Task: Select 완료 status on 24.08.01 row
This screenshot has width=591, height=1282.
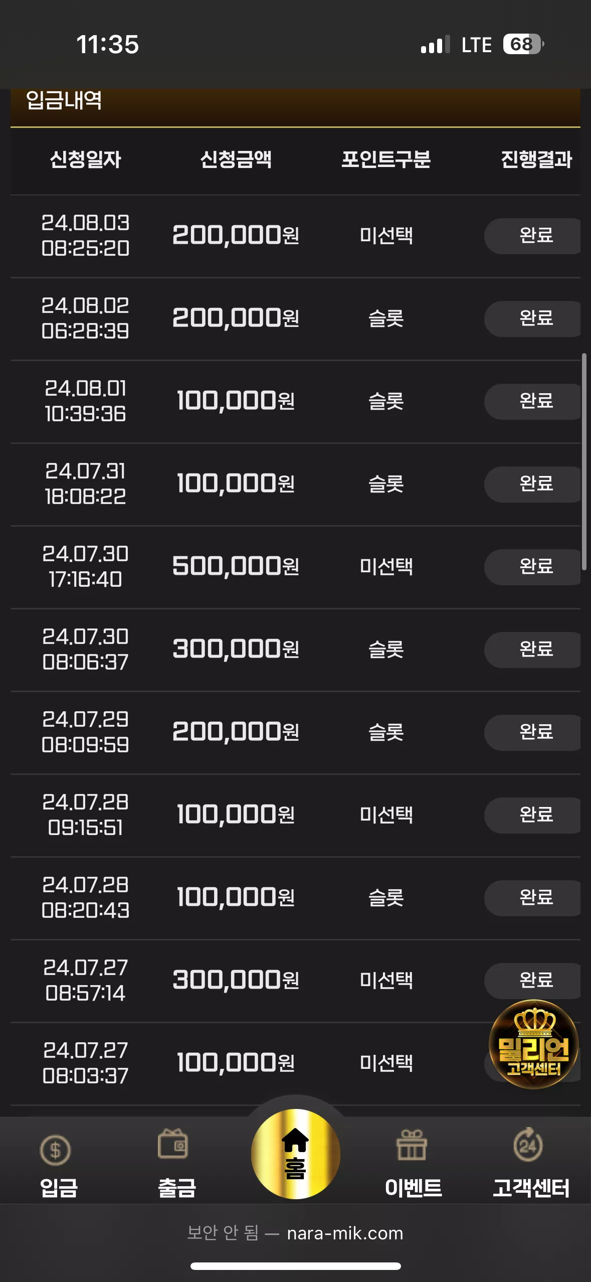Action: (532, 401)
